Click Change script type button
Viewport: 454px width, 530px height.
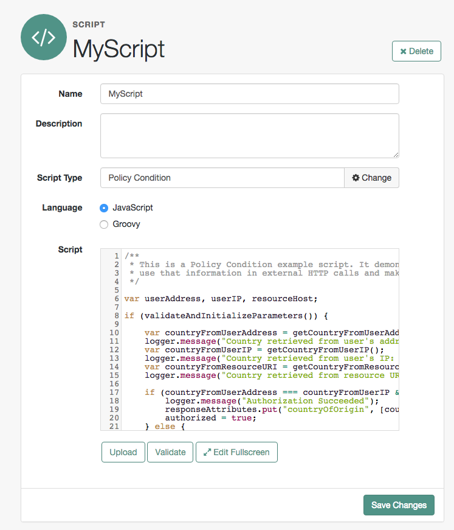click(x=371, y=178)
